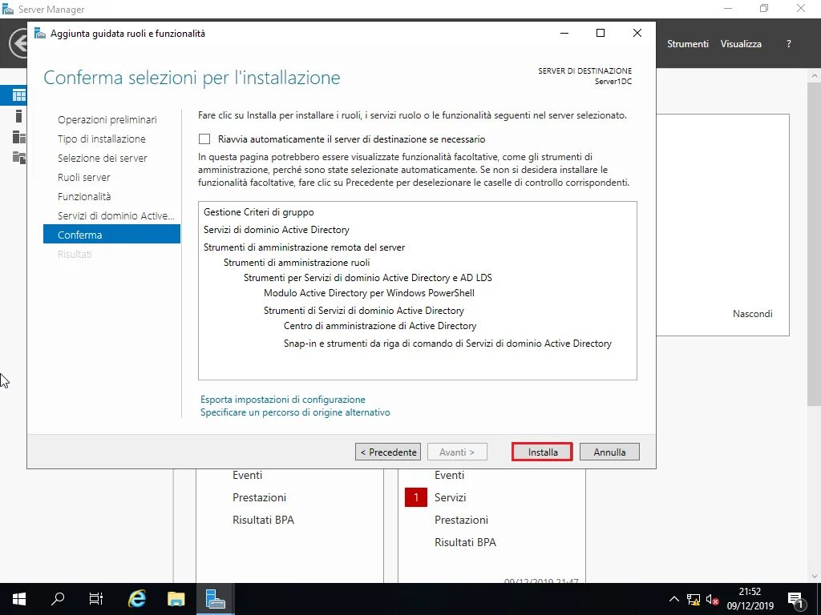The image size is (821, 615).
Task: Open the Action Center notifications icon
Action: tap(795, 599)
